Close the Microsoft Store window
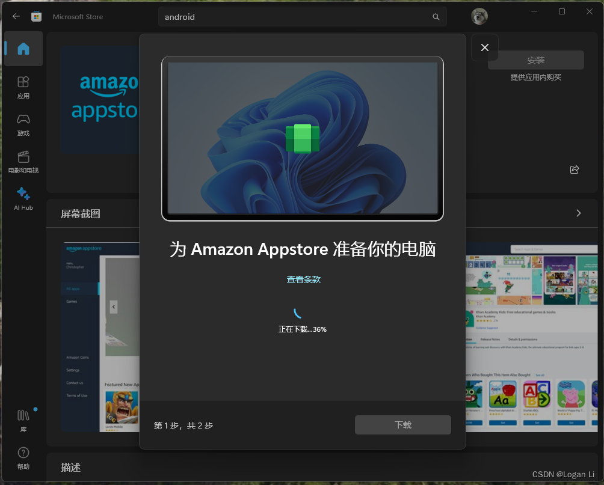The height and width of the screenshot is (485, 604). 590,11
